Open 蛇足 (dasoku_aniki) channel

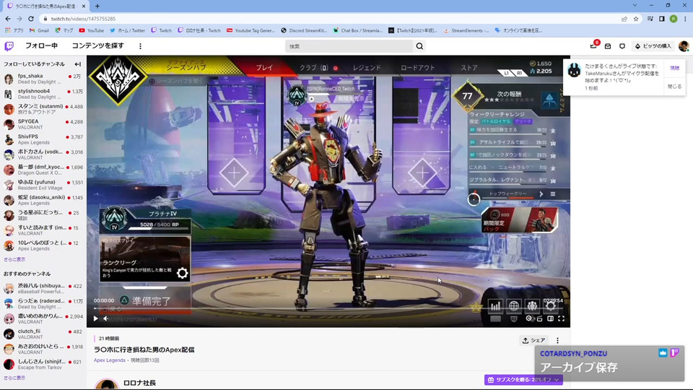click(x=43, y=200)
